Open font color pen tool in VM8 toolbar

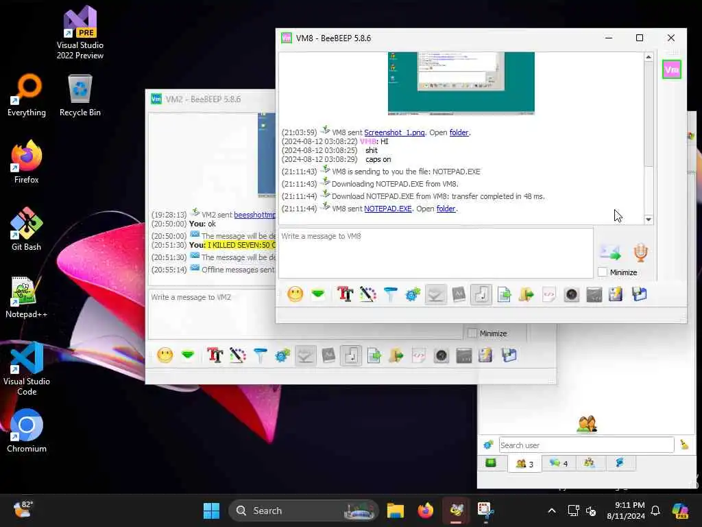(x=367, y=294)
